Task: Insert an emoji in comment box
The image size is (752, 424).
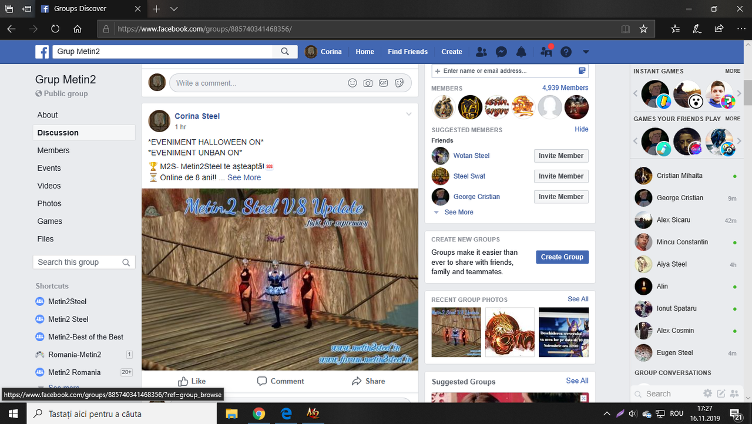Action: click(352, 83)
